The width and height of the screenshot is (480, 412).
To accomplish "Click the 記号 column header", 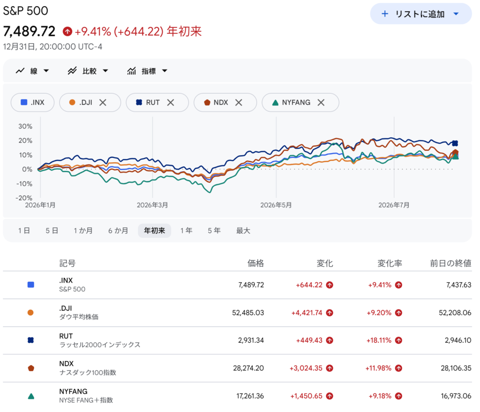I will [x=67, y=263].
